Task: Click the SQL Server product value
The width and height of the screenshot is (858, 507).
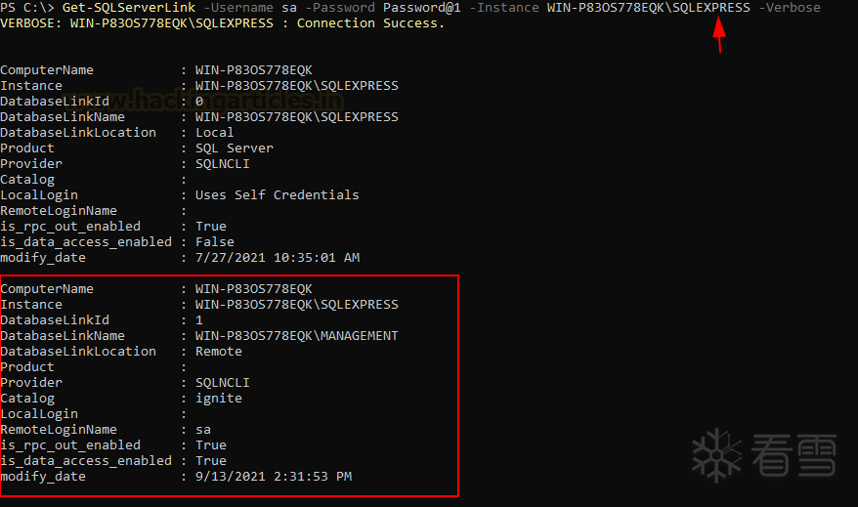Action: pyautogui.click(x=235, y=148)
